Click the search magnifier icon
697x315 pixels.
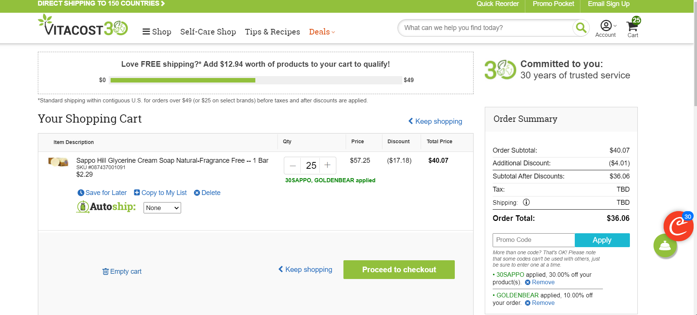pyautogui.click(x=581, y=28)
